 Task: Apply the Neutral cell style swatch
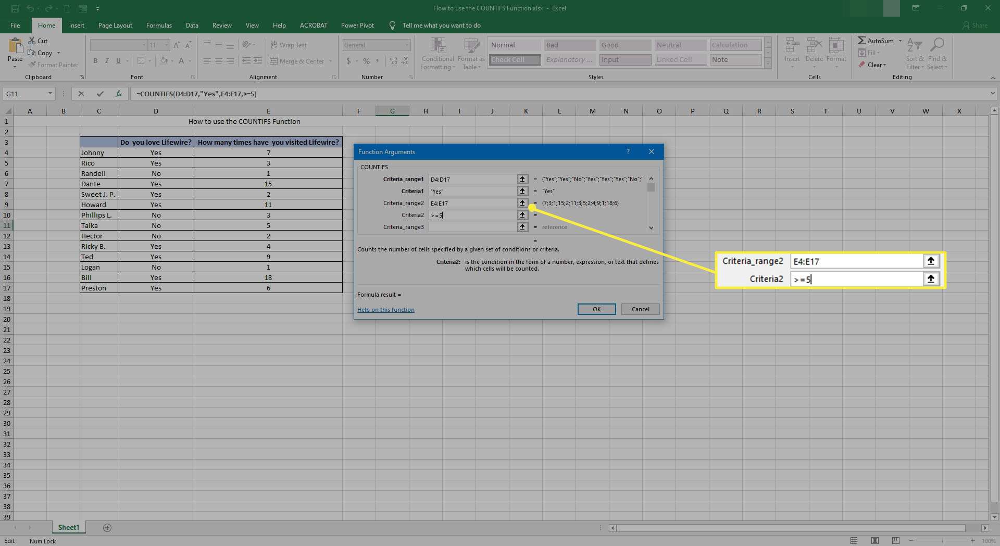[680, 45]
